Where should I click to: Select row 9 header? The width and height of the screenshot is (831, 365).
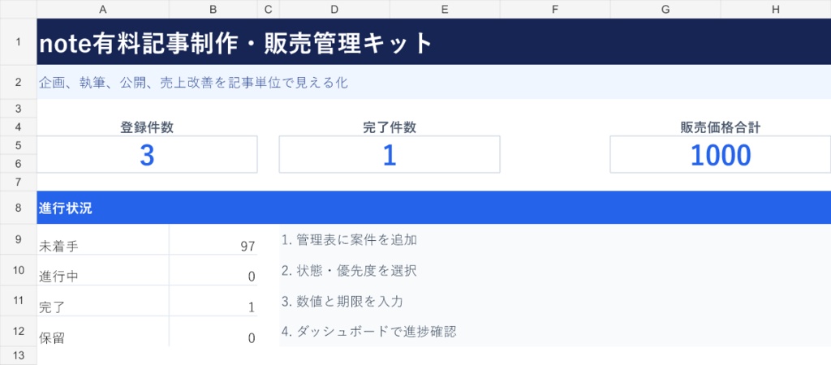point(19,239)
